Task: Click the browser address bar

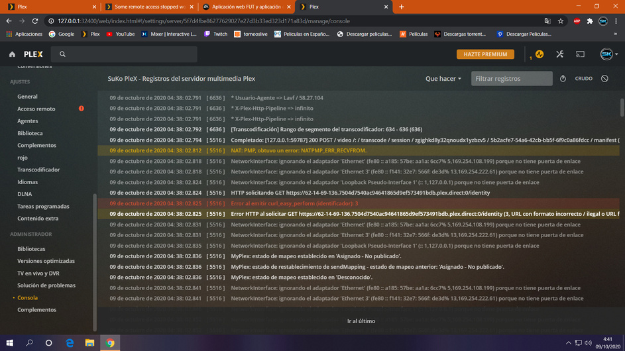Action: 295,21
